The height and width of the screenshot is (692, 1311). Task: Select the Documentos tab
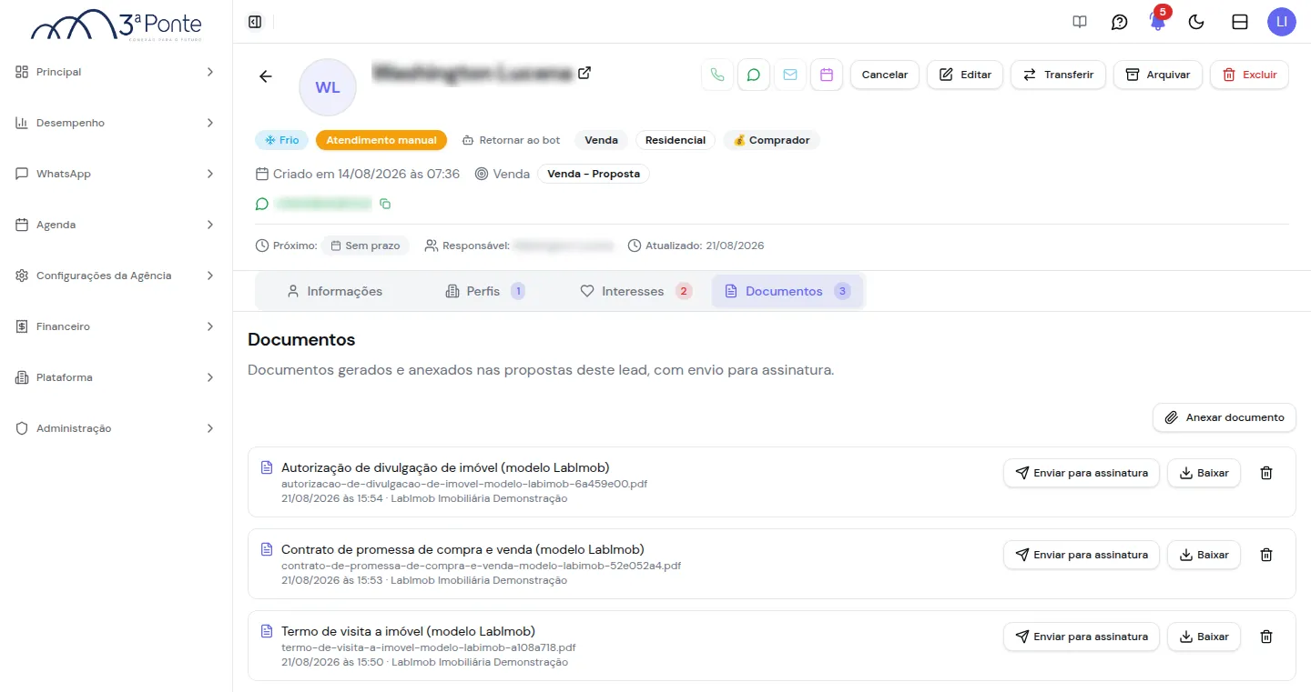pos(788,291)
